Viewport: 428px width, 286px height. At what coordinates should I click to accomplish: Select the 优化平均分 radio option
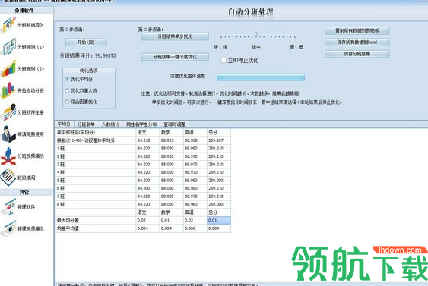click(67, 79)
